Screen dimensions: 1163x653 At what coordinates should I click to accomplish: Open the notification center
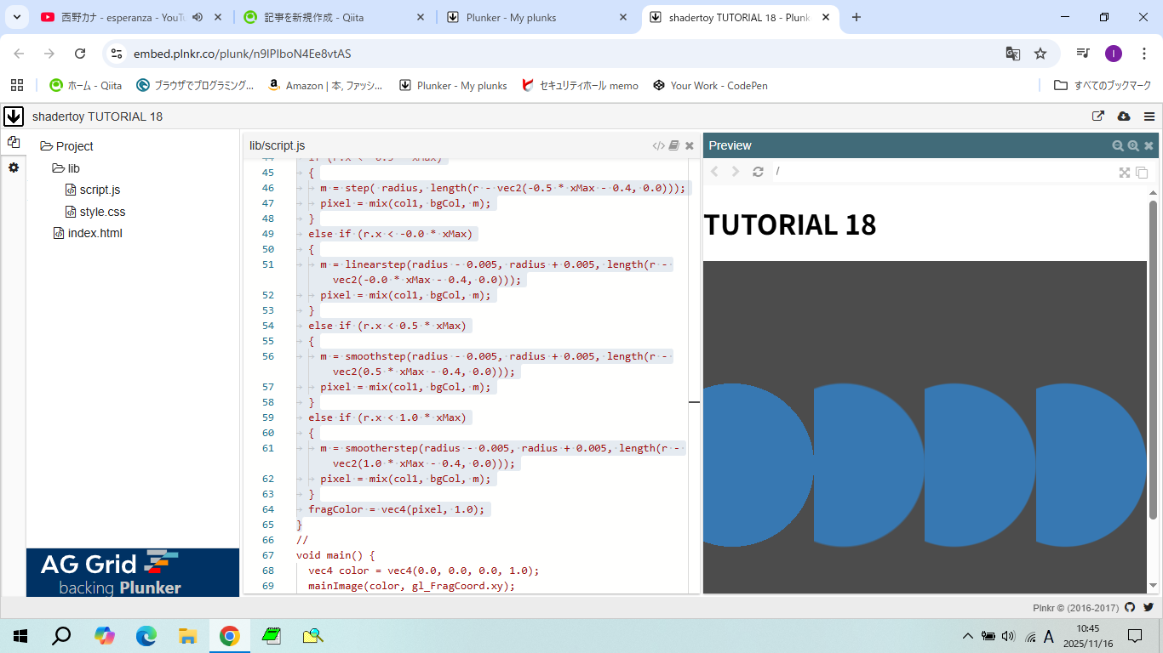(1134, 635)
